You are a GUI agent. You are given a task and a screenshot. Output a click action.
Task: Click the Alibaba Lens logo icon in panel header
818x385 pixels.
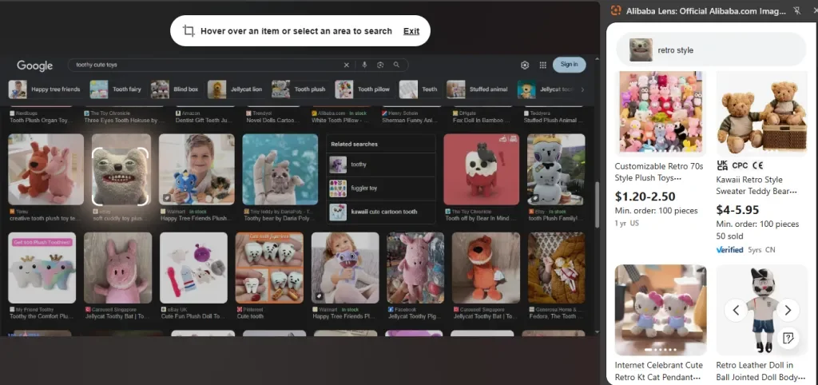pyautogui.click(x=615, y=10)
